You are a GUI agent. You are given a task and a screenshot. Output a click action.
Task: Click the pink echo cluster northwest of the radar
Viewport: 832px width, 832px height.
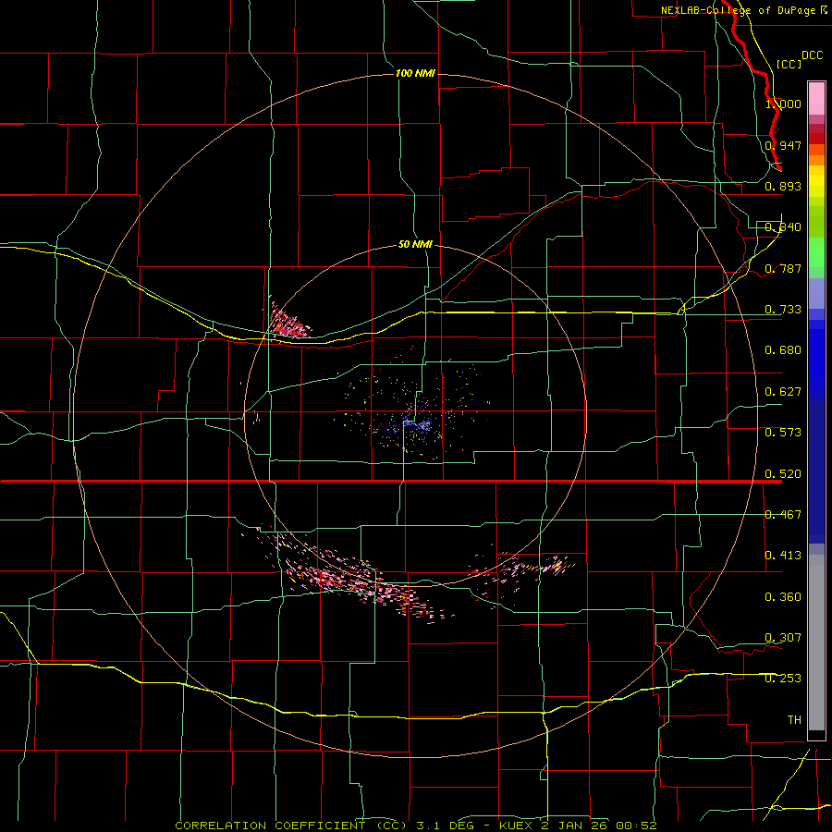click(288, 322)
